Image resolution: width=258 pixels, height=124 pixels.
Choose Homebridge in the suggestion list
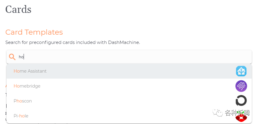coord(27,86)
